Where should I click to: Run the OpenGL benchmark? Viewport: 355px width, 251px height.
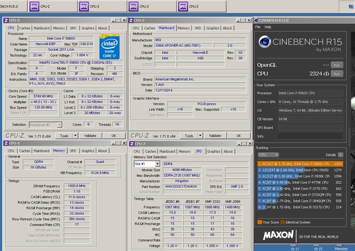[337, 65]
